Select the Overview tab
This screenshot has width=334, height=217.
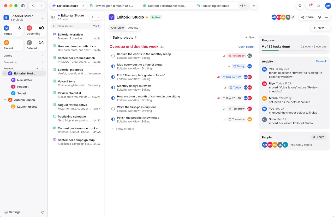click(117, 28)
